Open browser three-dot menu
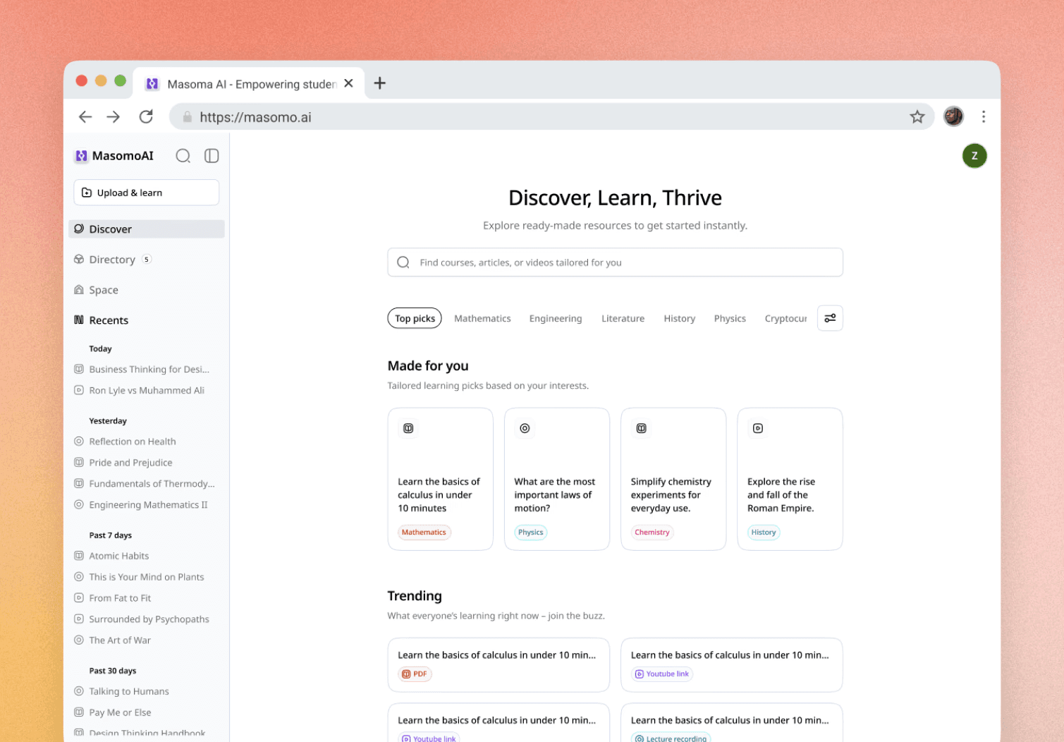 click(984, 116)
